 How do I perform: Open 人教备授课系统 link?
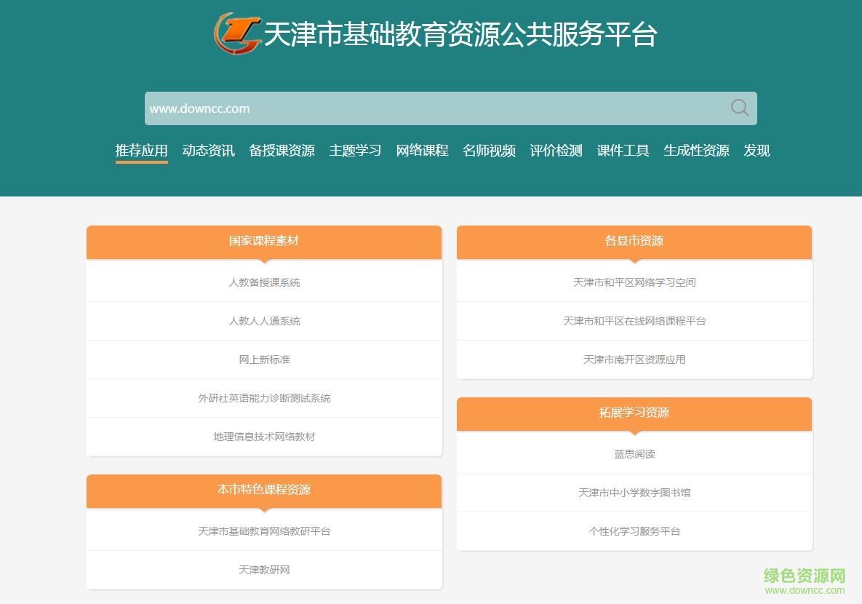pyautogui.click(x=264, y=282)
